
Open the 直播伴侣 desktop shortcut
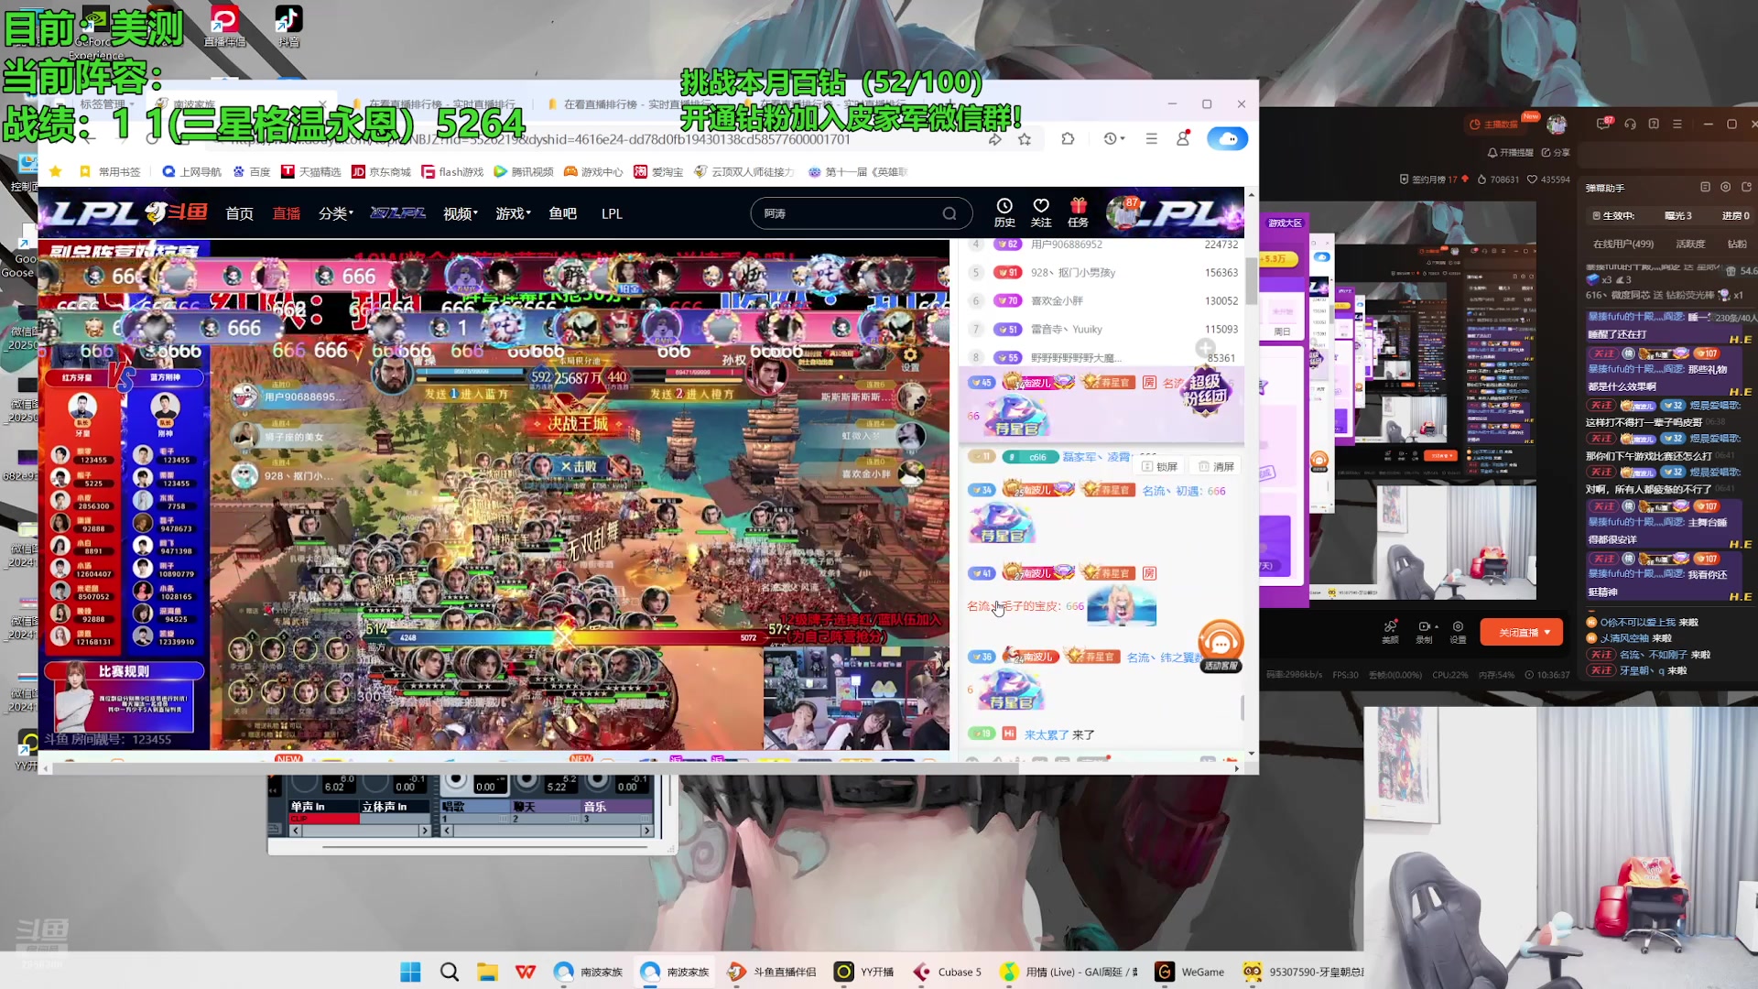coord(224,26)
